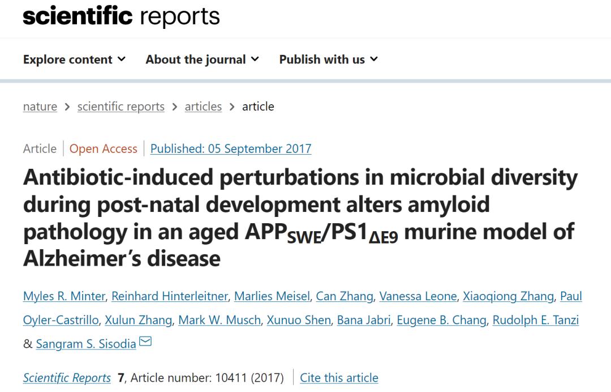The width and height of the screenshot is (611, 392).
Task: Open the About the journal dropdown
Action: tap(202, 59)
